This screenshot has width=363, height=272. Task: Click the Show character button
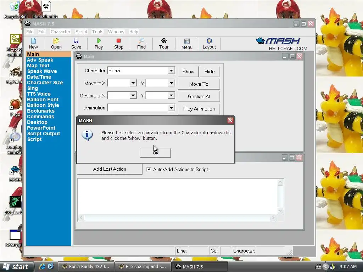pyautogui.click(x=188, y=72)
